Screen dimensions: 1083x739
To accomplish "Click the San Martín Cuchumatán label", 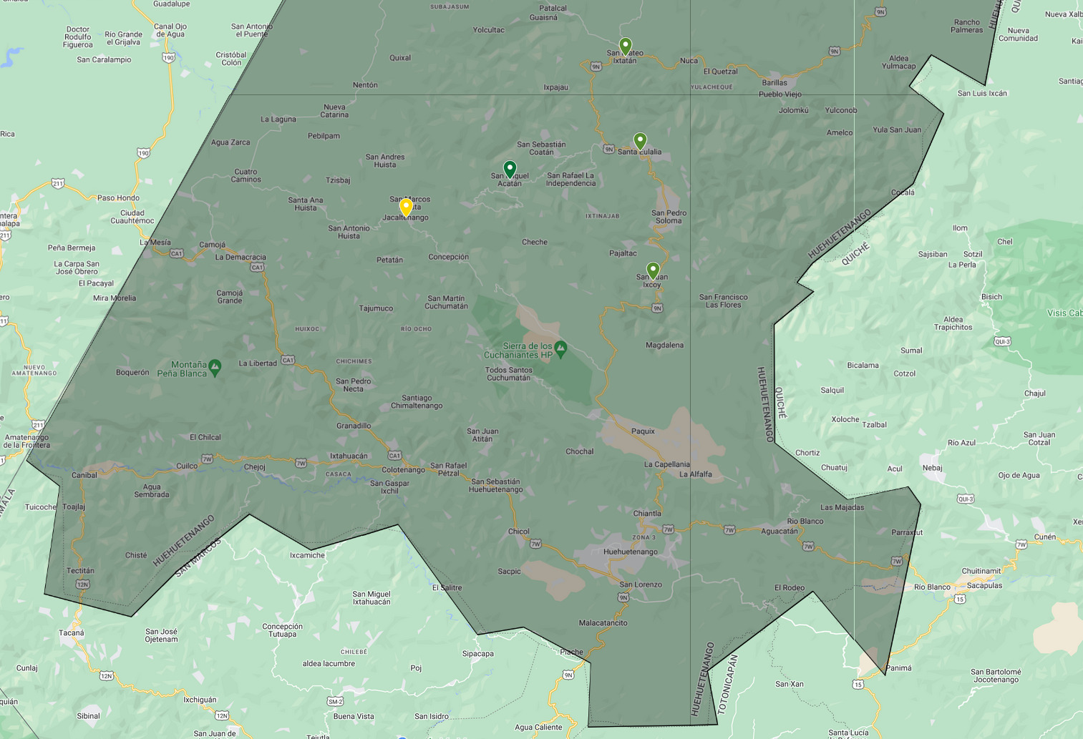I will click(x=447, y=303).
